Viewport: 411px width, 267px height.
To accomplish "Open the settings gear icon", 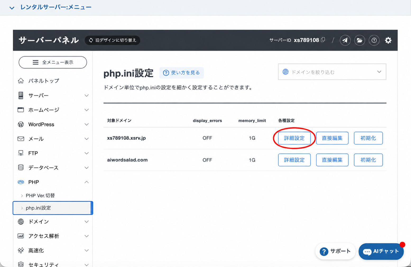I will tap(388, 40).
